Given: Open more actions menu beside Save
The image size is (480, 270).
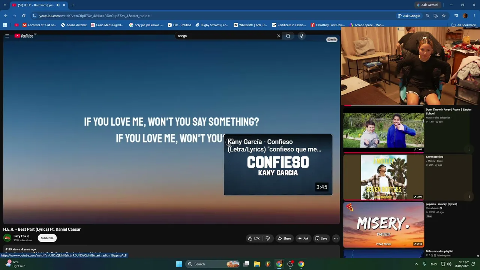Looking at the screenshot, I should 336,238.
